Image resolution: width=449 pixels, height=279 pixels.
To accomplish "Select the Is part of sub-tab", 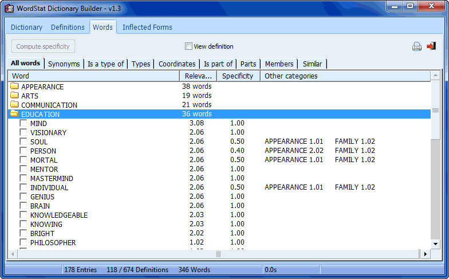I will tap(218, 64).
